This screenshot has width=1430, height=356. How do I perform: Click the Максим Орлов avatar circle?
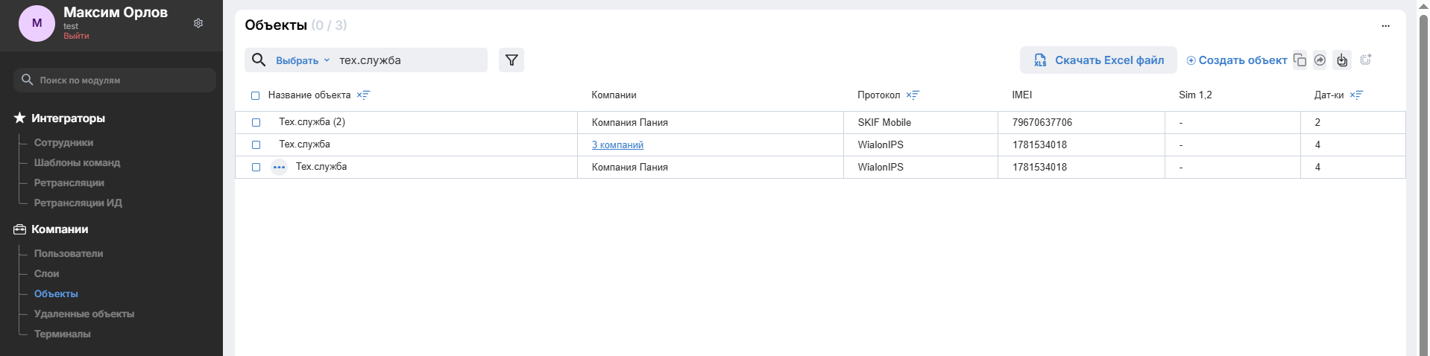37,23
